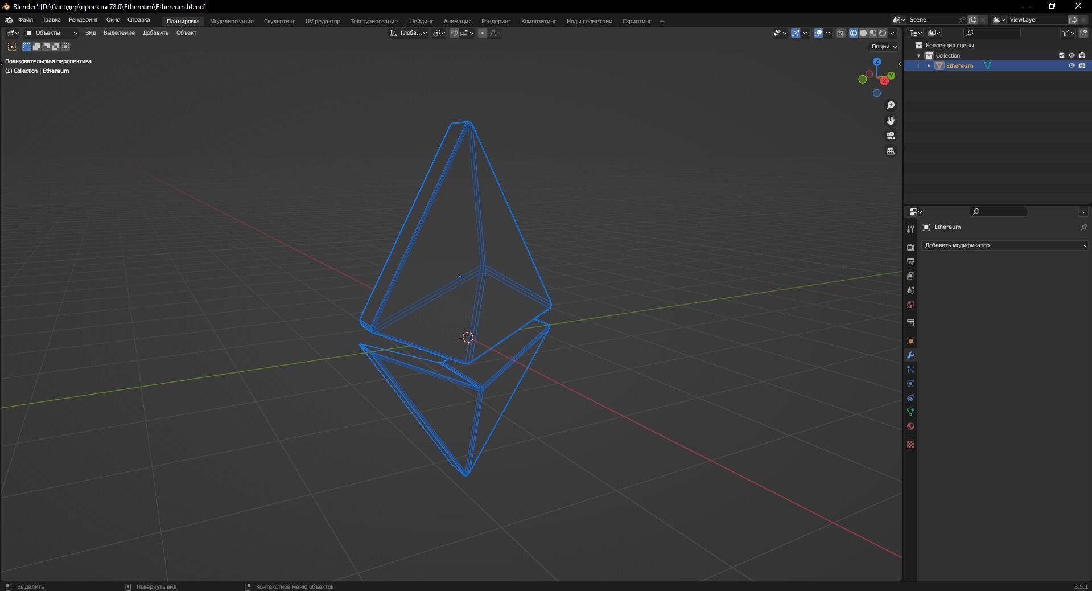The image size is (1092, 591).
Task: Open the View Layer properties tab icon
Action: pos(910,276)
